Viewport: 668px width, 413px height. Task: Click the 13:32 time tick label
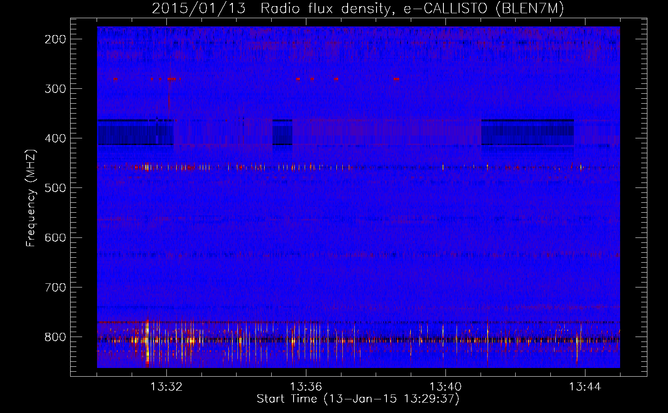tap(166, 387)
